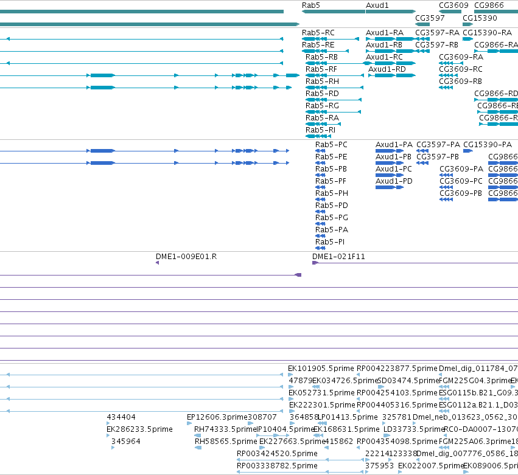Select transcript Axud1-RB

[384, 45]
